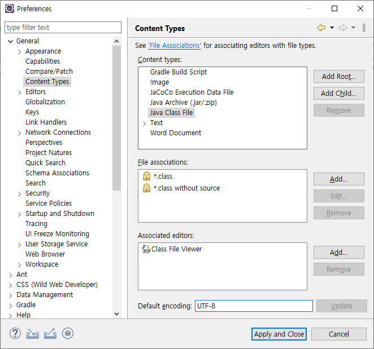Focus the type filter text field
Screen dimensions: 374x349
tap(63, 28)
